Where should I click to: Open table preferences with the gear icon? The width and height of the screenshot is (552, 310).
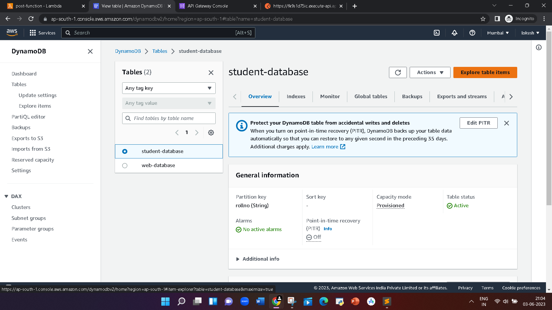pos(211,132)
